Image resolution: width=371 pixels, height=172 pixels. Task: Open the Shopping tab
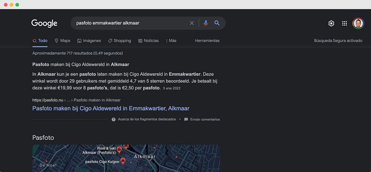(119, 41)
